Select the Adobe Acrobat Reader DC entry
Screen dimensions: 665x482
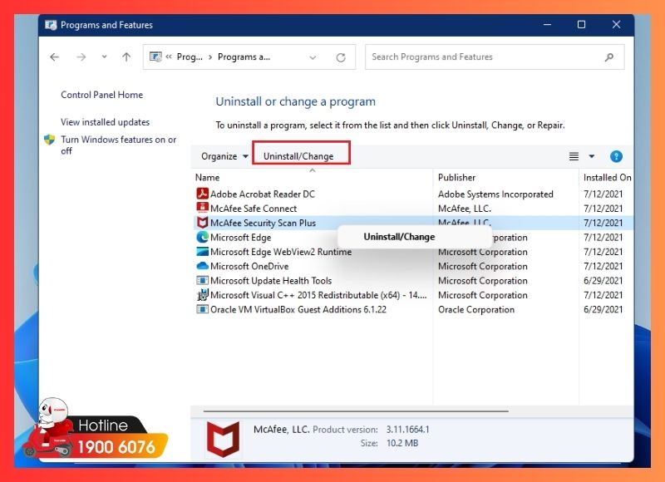pyautogui.click(x=263, y=194)
